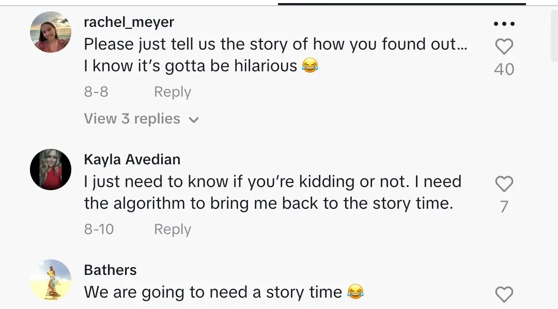Image resolution: width=558 pixels, height=309 pixels.
Task: Like Kayla Avedian's comment with the heart
Action: [x=504, y=184]
